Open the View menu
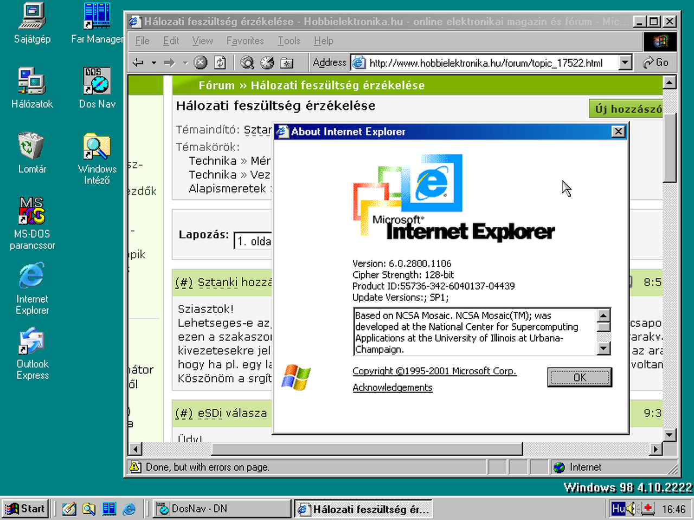The width and height of the screenshot is (694, 520). point(202,41)
